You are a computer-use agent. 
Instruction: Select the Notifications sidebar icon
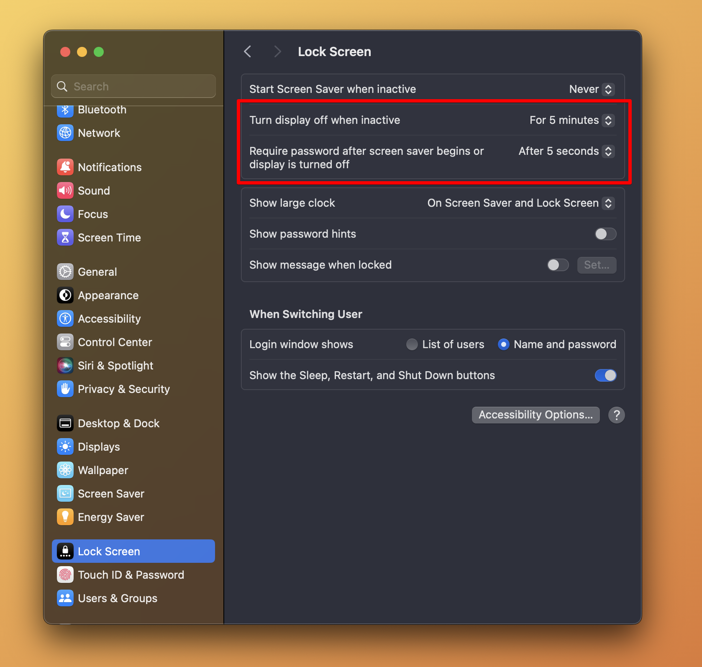[65, 167]
